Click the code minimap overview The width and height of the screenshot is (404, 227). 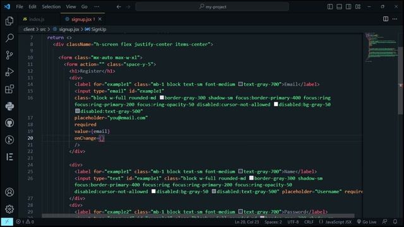(x=381, y=48)
